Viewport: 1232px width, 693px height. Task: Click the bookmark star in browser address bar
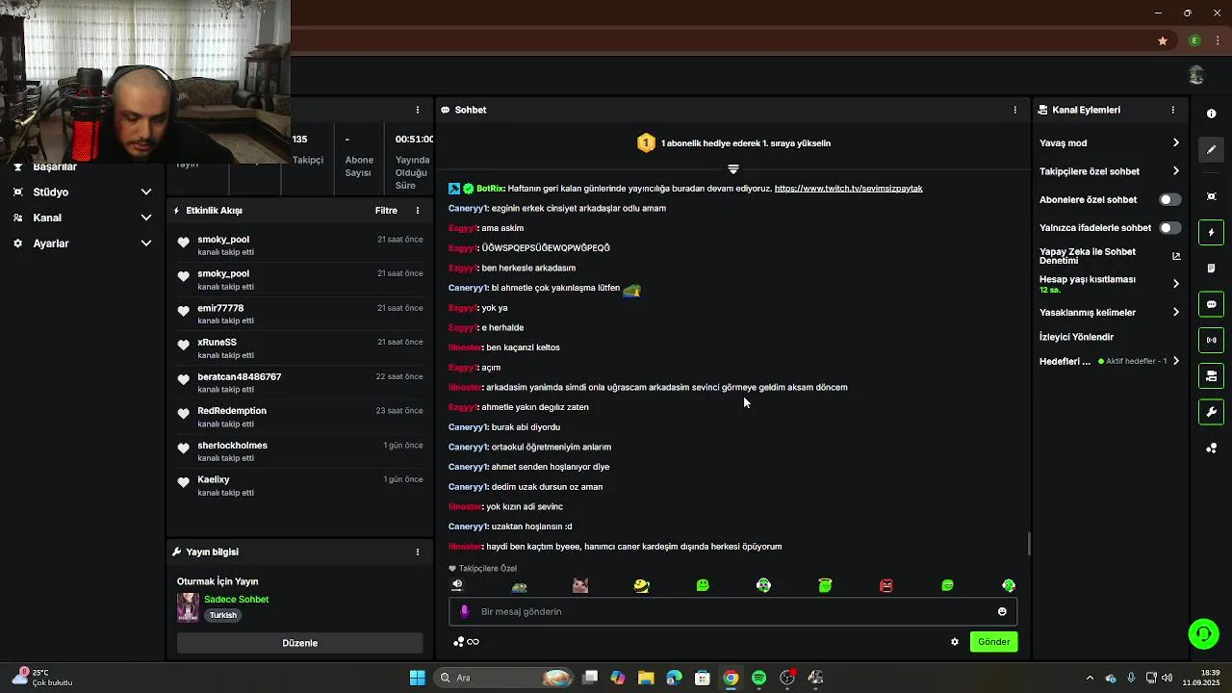pyautogui.click(x=1163, y=40)
